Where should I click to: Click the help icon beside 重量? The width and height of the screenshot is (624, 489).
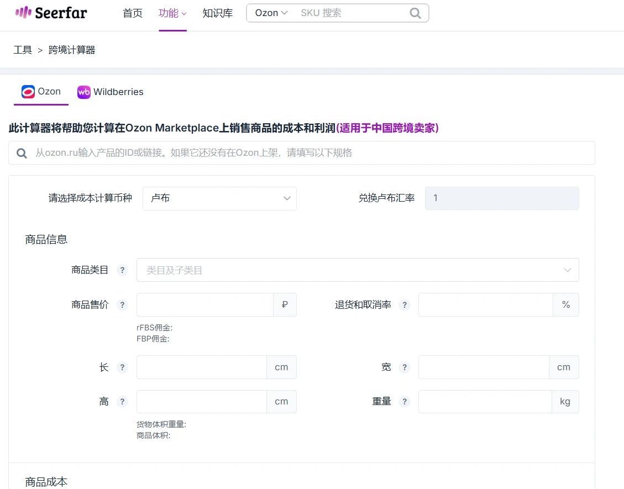coord(405,402)
